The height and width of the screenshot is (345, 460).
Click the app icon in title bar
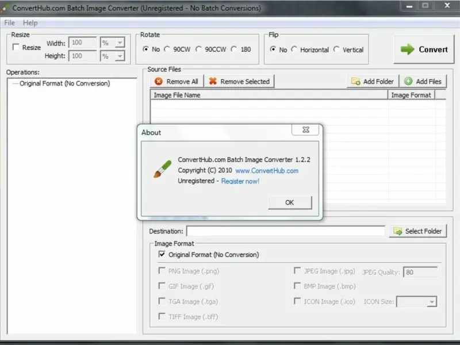pyautogui.click(x=5, y=8)
